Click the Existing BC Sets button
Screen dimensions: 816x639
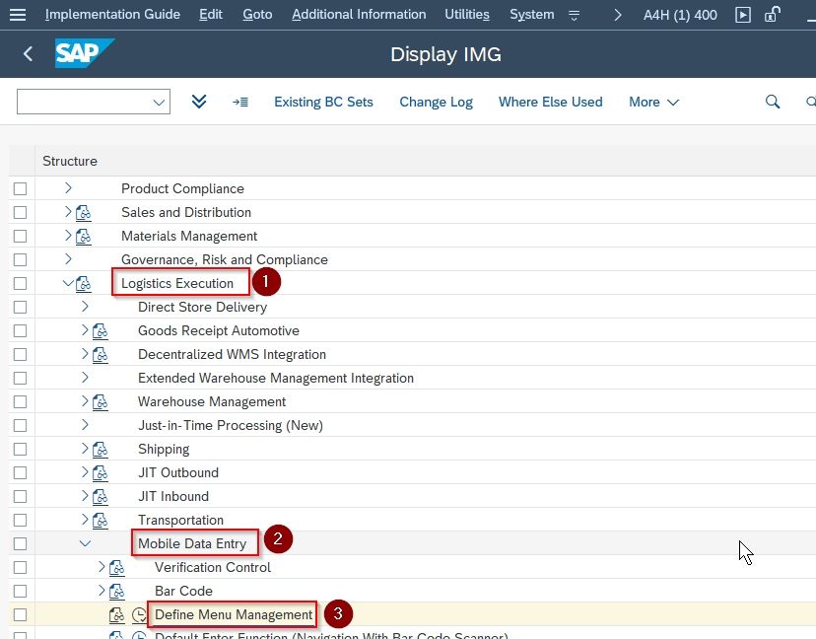click(323, 103)
